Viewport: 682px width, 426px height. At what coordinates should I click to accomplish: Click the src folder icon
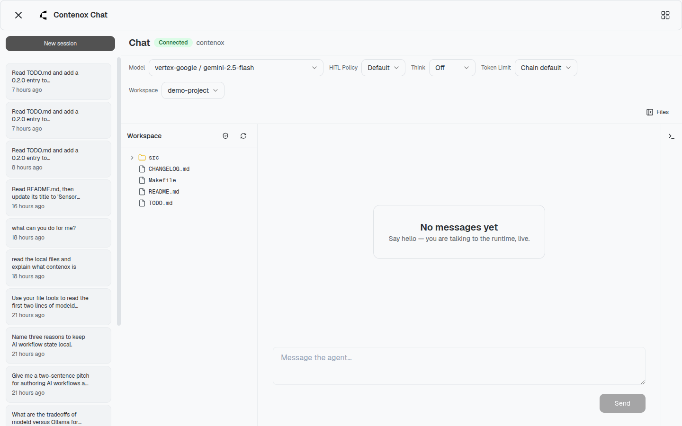coord(142,158)
